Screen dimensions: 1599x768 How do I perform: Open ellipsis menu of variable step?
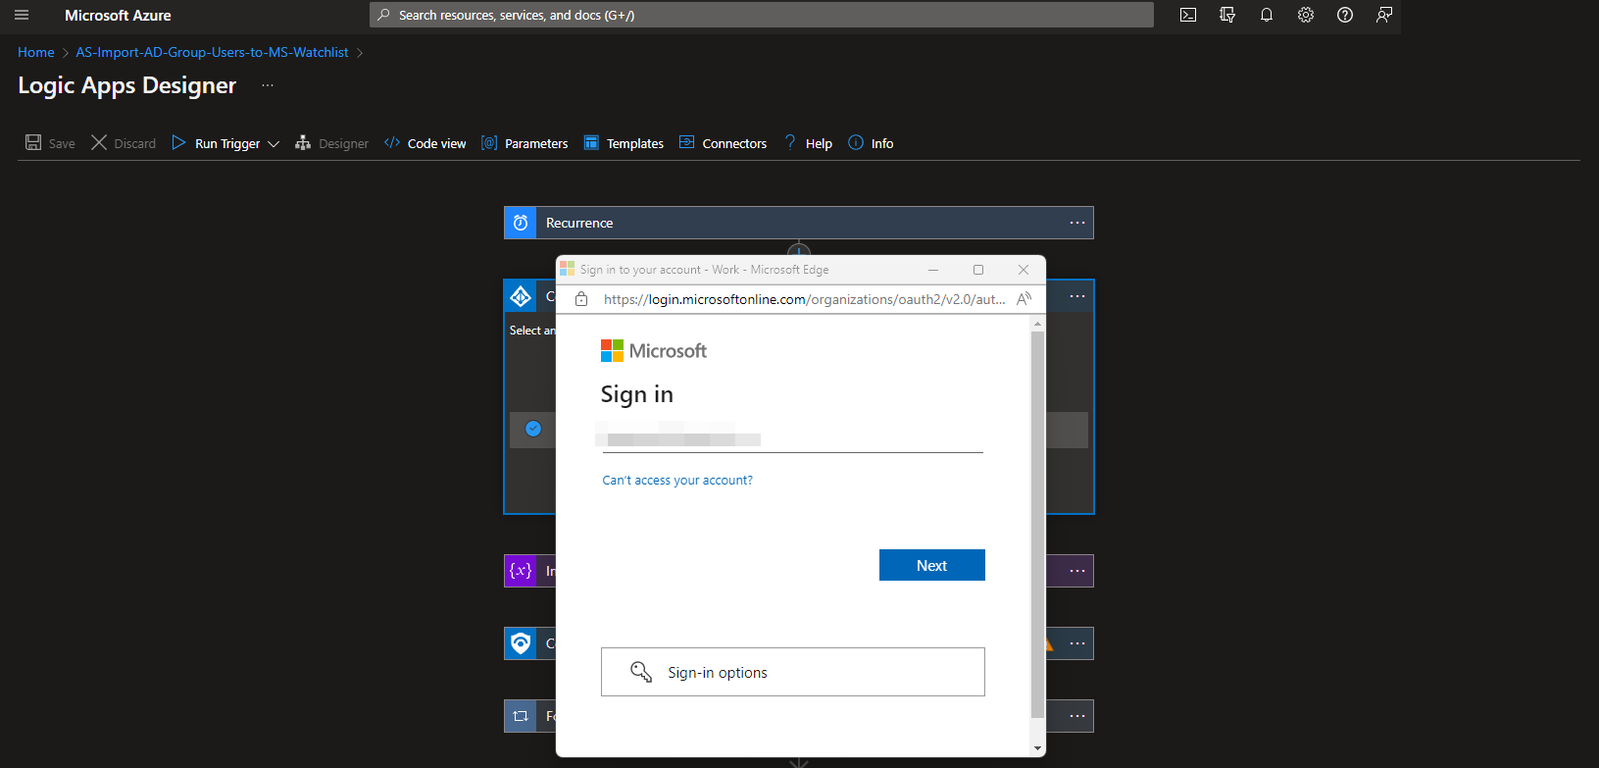click(1077, 571)
